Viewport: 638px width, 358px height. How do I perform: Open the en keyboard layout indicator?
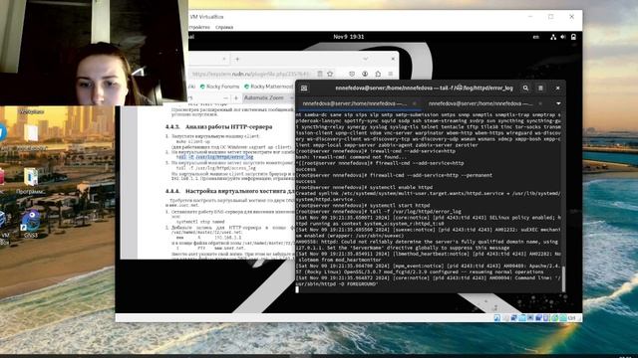(x=536, y=37)
